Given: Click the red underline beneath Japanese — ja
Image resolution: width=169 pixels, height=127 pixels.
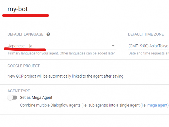Looking at the screenshot, I should 25,49.
